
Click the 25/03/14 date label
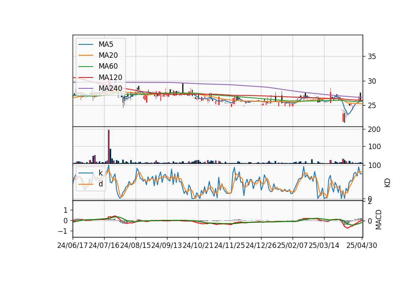pyautogui.click(x=324, y=245)
